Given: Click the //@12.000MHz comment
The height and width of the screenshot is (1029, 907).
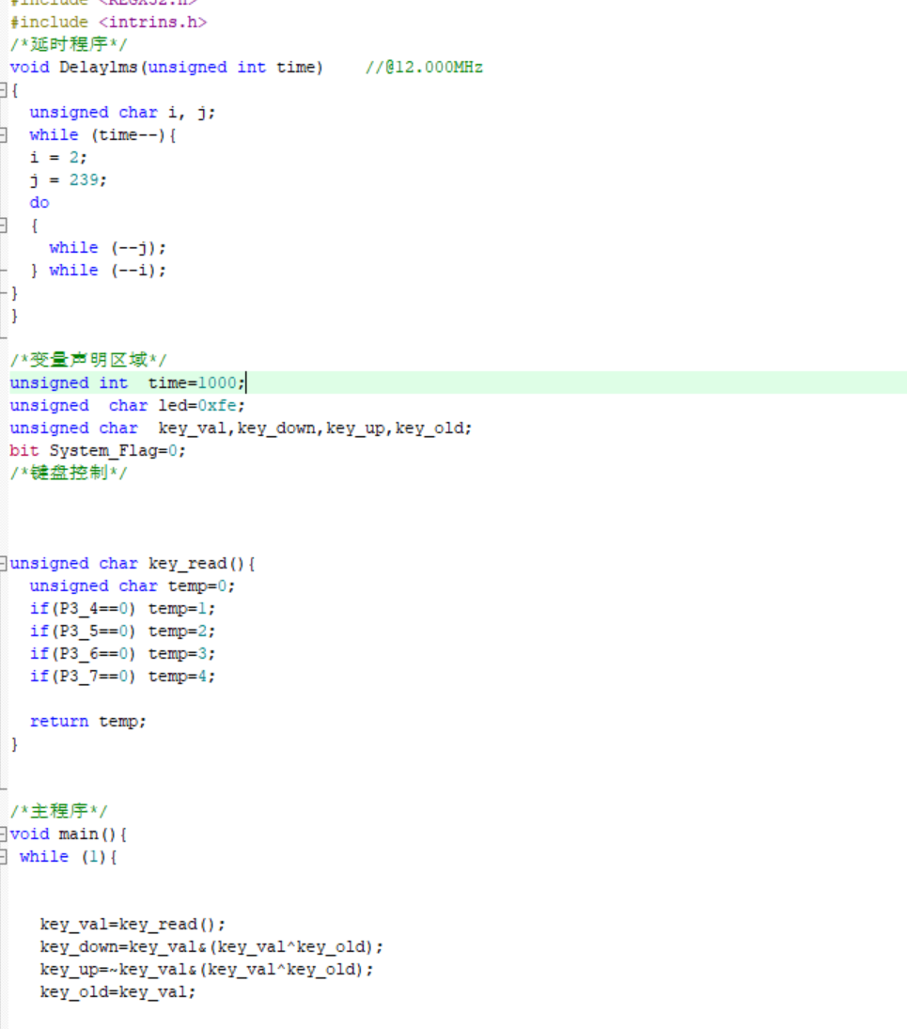Looking at the screenshot, I should (424, 68).
